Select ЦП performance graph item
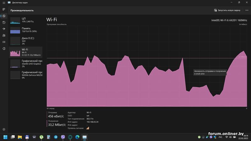 (25, 20)
